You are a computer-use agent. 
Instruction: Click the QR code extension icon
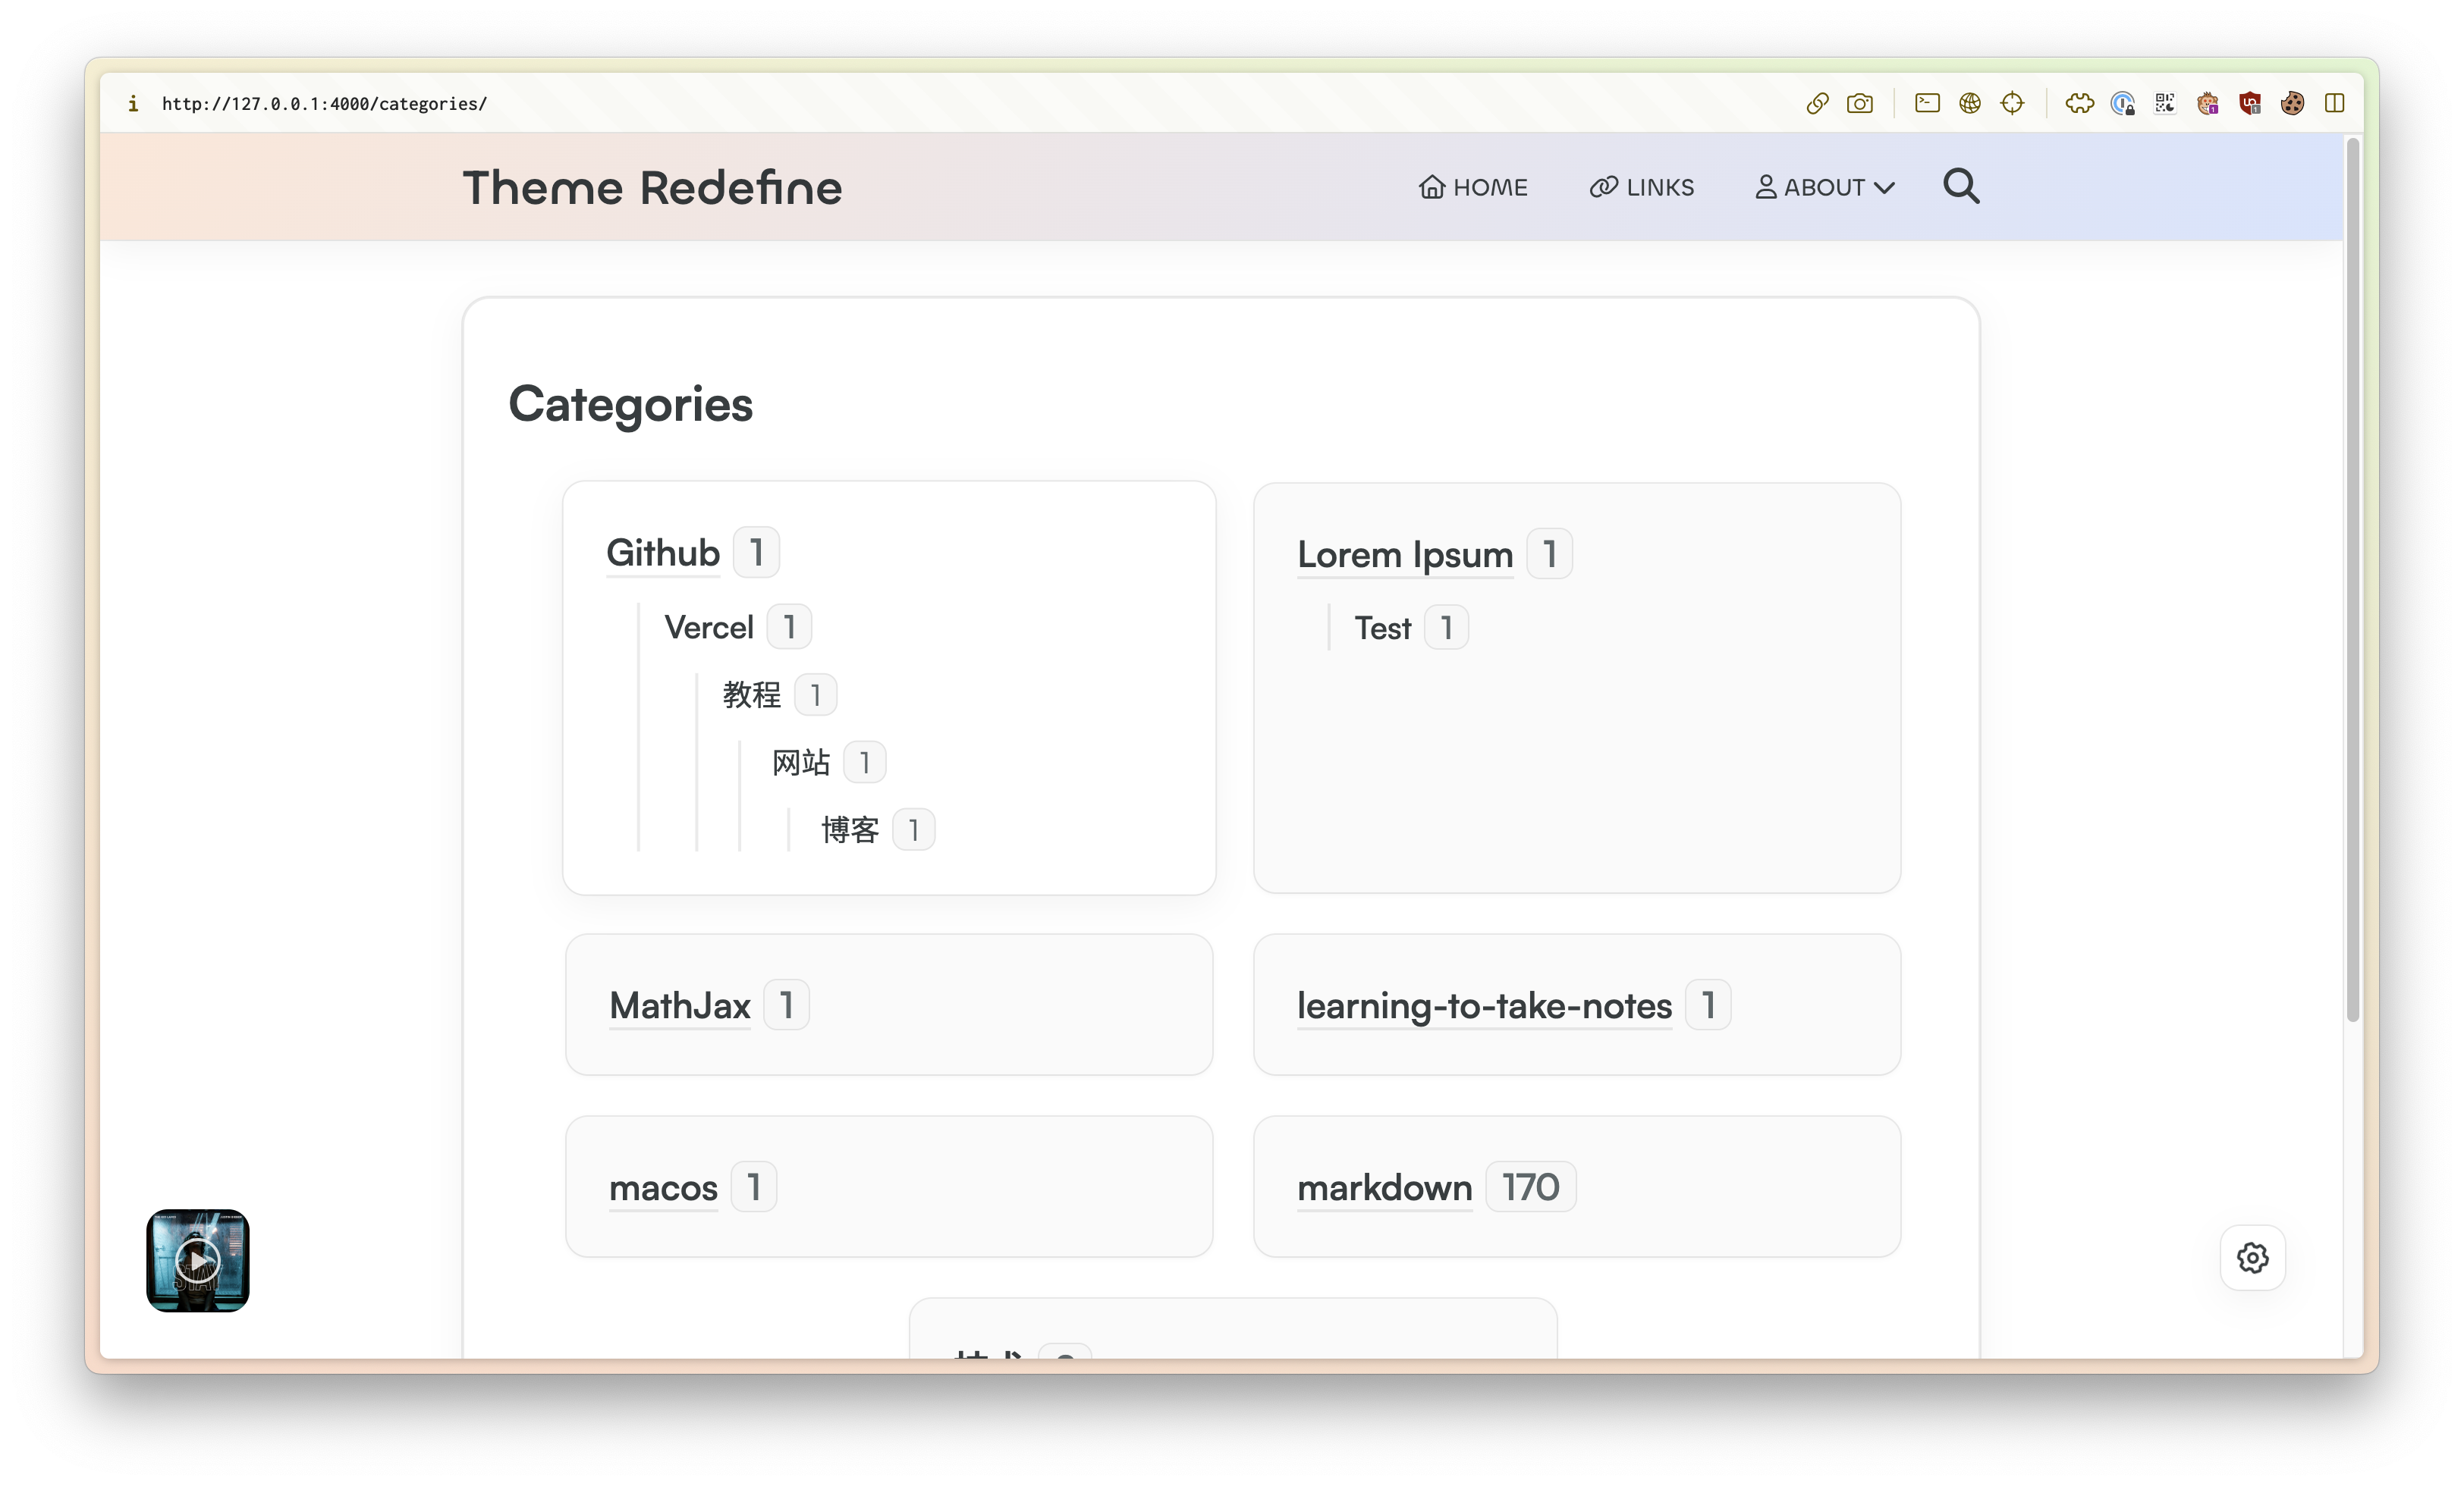click(x=2164, y=103)
